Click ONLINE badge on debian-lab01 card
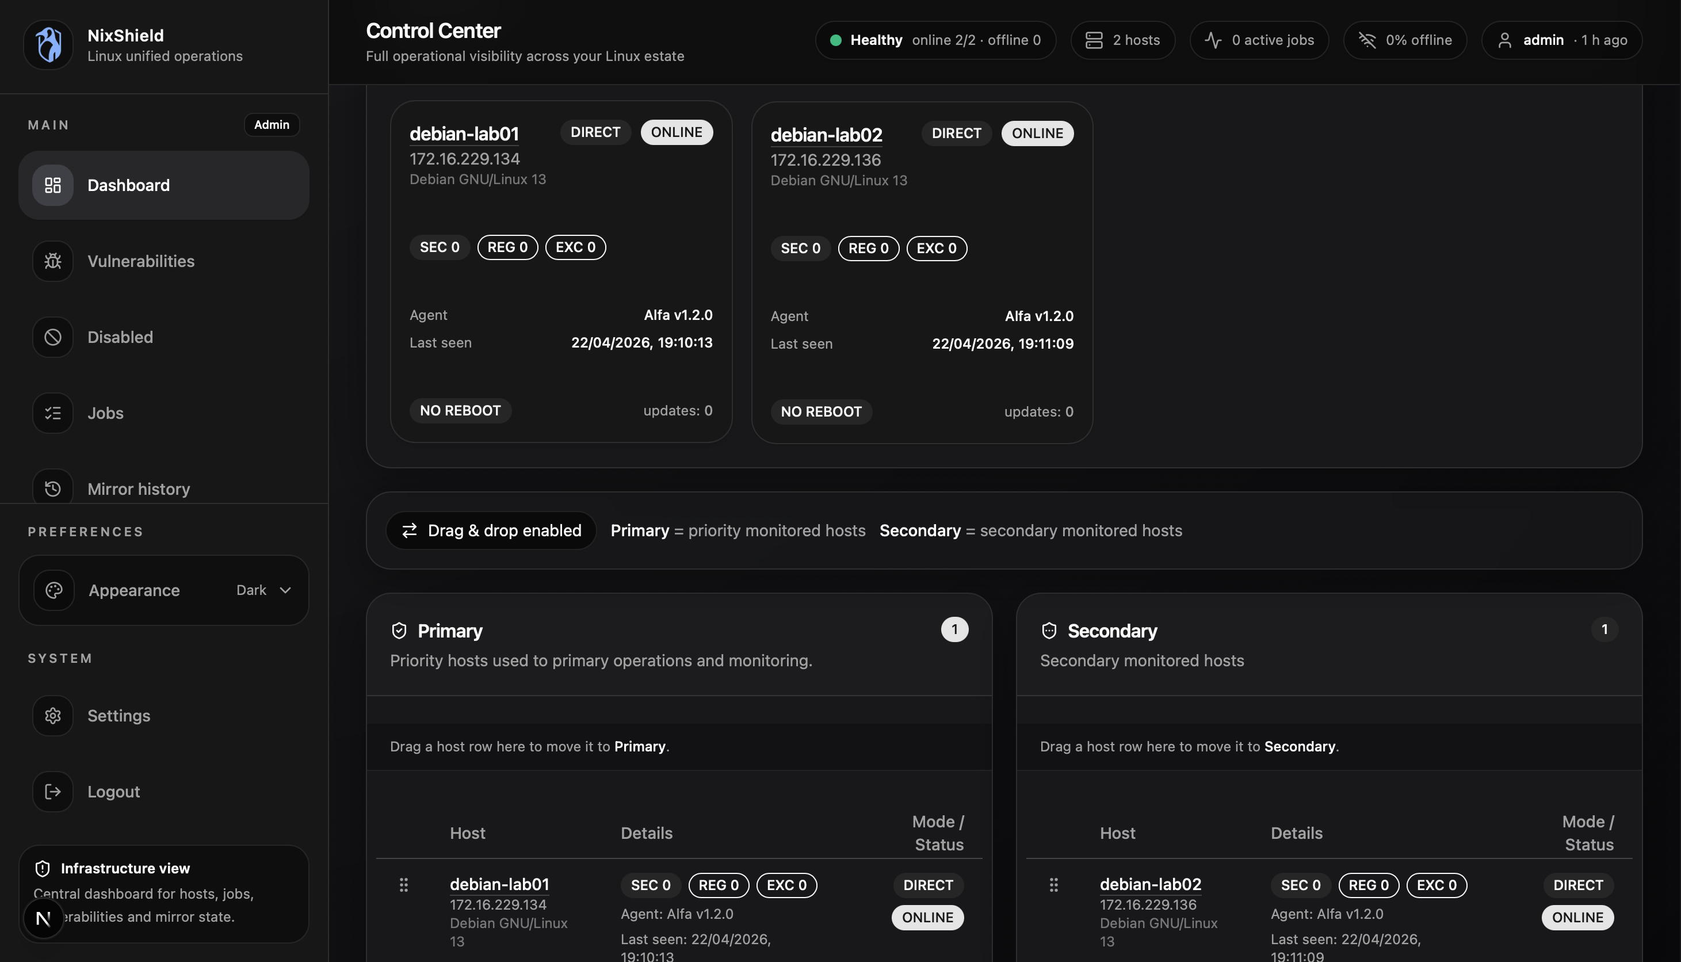 [677, 132]
